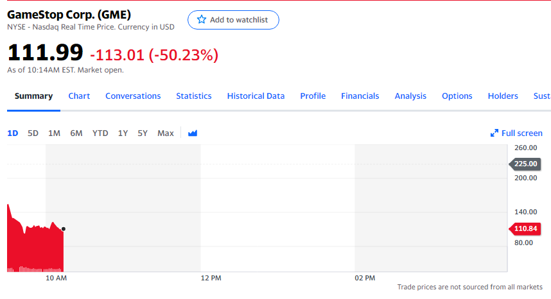Open the area chart type icon
The height and width of the screenshot is (299, 551).
[x=193, y=133]
